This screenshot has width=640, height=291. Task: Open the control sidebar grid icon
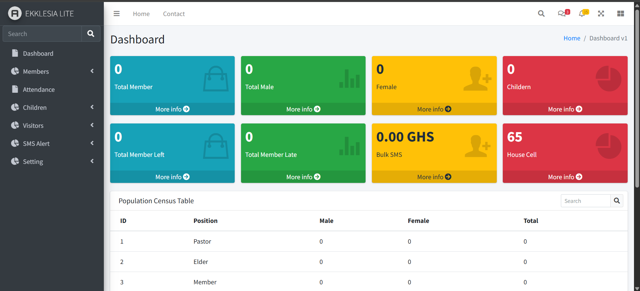click(x=621, y=14)
